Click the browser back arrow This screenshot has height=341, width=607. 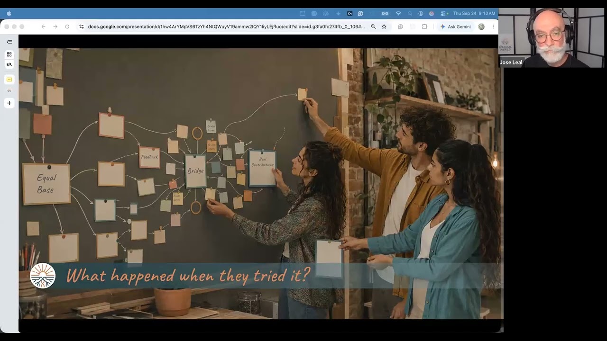[x=44, y=27]
